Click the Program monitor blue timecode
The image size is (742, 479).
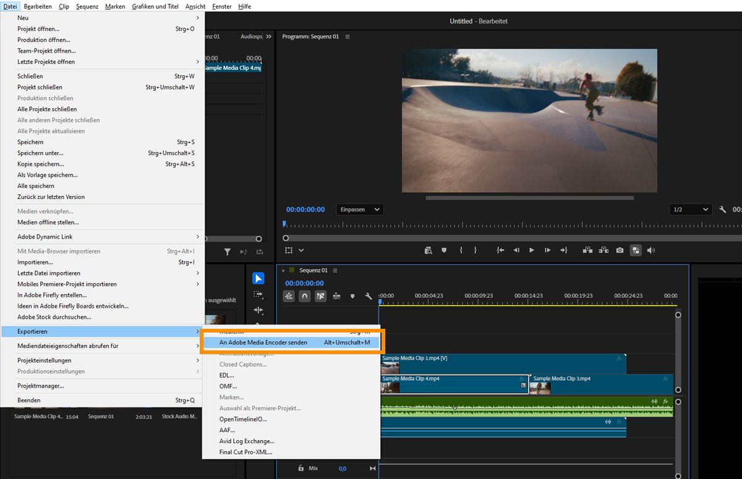coord(305,210)
